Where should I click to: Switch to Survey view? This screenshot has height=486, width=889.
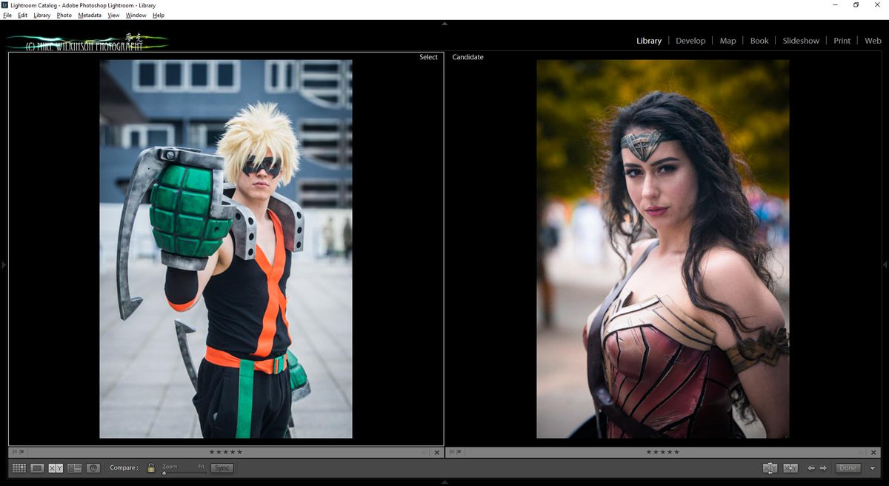[74, 468]
